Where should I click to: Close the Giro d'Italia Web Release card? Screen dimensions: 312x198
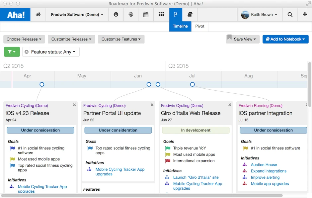point(230,105)
